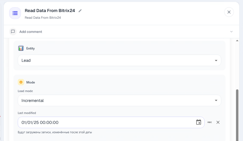Click the Entity chart icon
Viewport: 243px width, 141px height.
21,48
